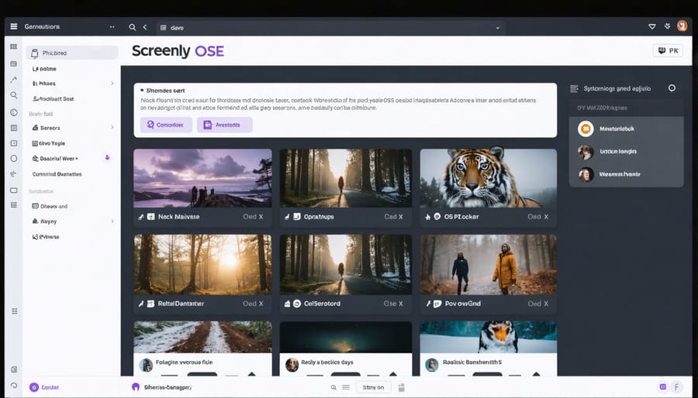The image size is (698, 398).
Task: Close the Pov ovrGnd card with X
Action: click(x=546, y=304)
